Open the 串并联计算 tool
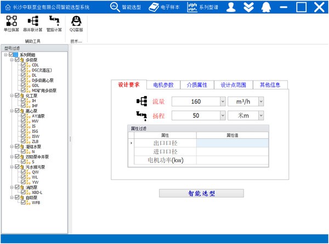This screenshot has width=329, height=244. (33, 24)
